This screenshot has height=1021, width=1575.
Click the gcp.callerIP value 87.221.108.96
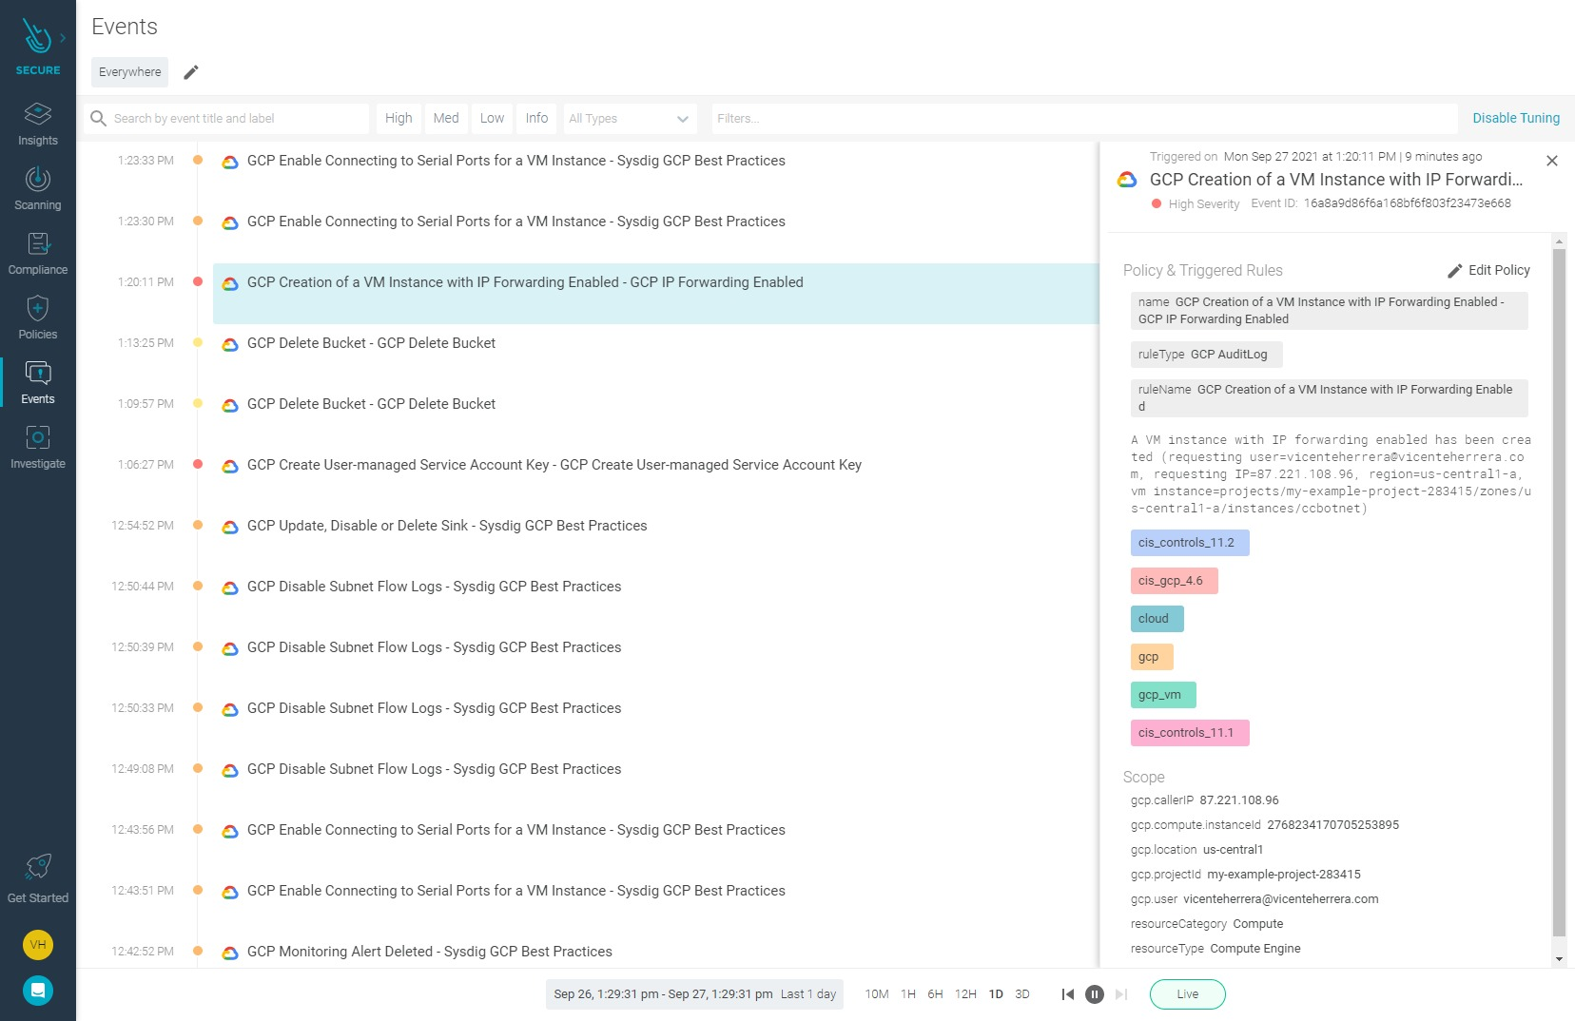click(x=1239, y=800)
